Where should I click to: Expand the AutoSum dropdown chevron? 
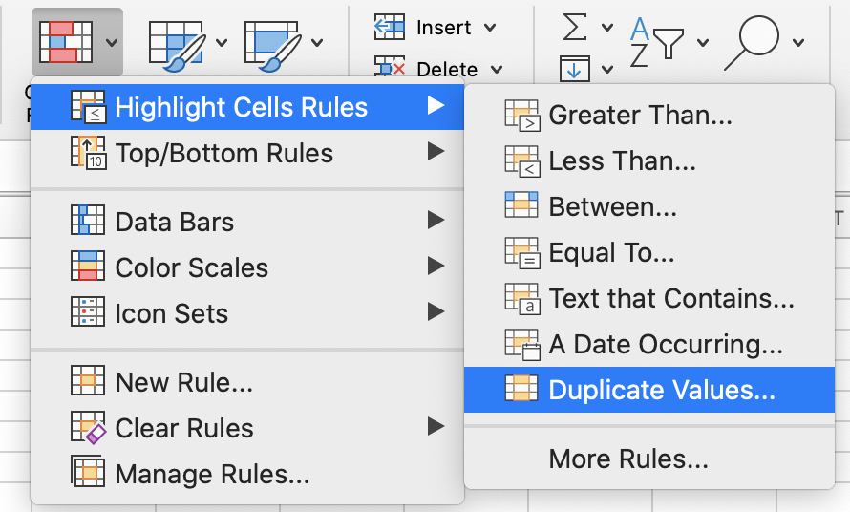[x=607, y=27]
